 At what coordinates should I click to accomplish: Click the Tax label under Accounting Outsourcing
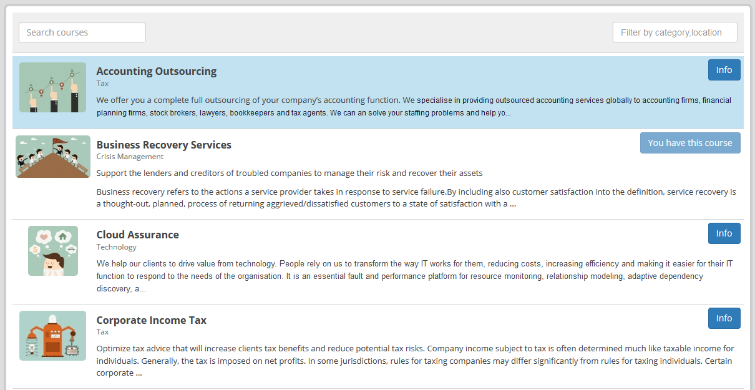[x=103, y=84]
